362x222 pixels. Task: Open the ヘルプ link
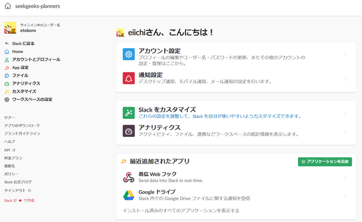(x=10, y=141)
